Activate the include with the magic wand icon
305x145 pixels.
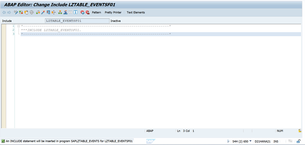tap(43, 12)
